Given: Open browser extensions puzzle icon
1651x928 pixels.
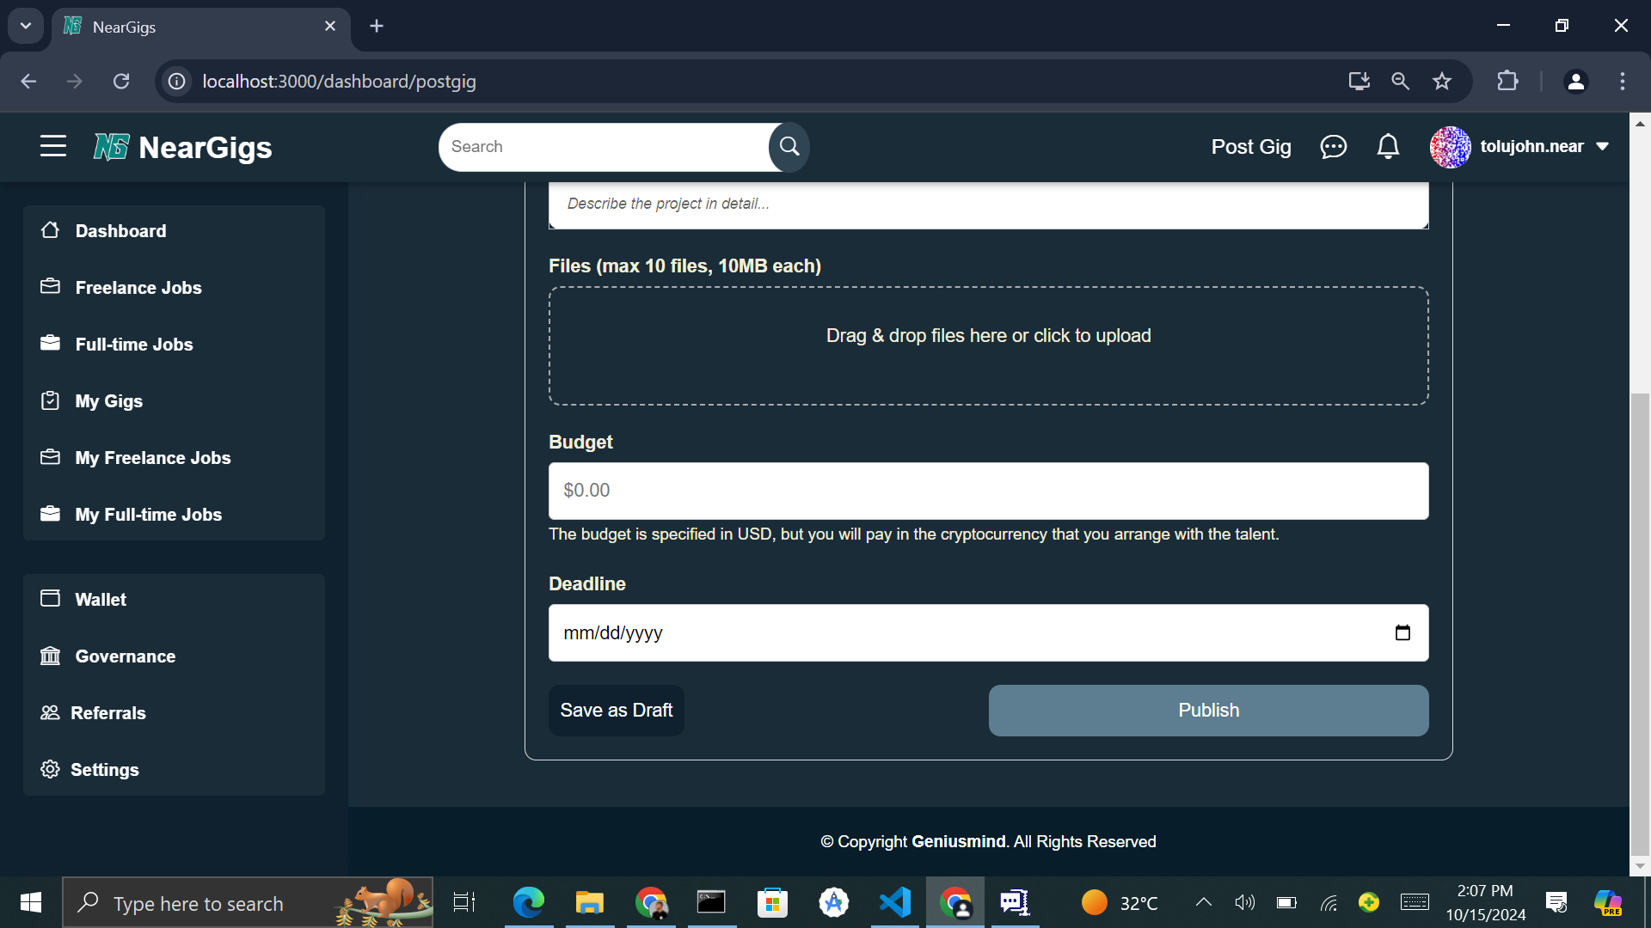Looking at the screenshot, I should pos(1507,82).
